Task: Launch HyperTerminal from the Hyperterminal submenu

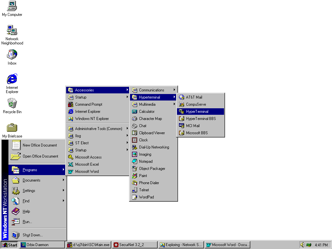Action: (200, 112)
